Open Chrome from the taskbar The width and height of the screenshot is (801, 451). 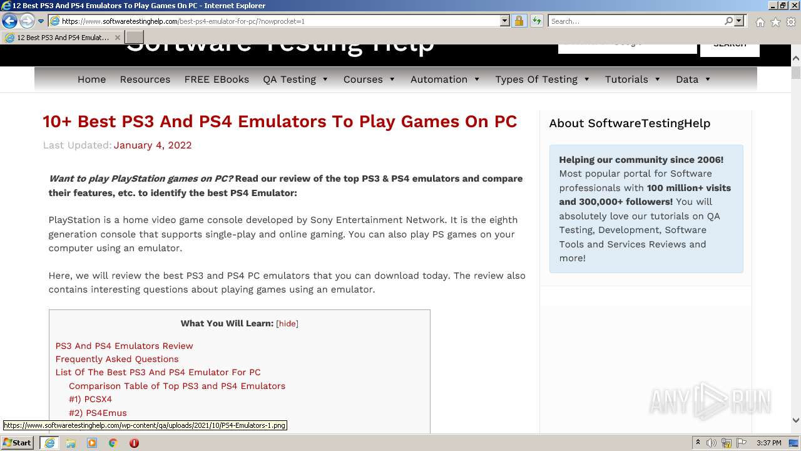[113, 443]
